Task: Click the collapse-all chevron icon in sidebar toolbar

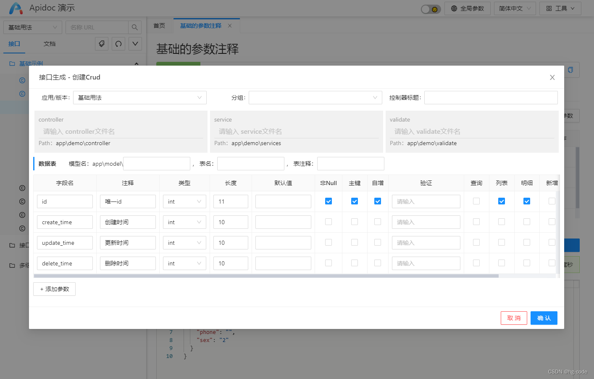Action: [x=135, y=43]
